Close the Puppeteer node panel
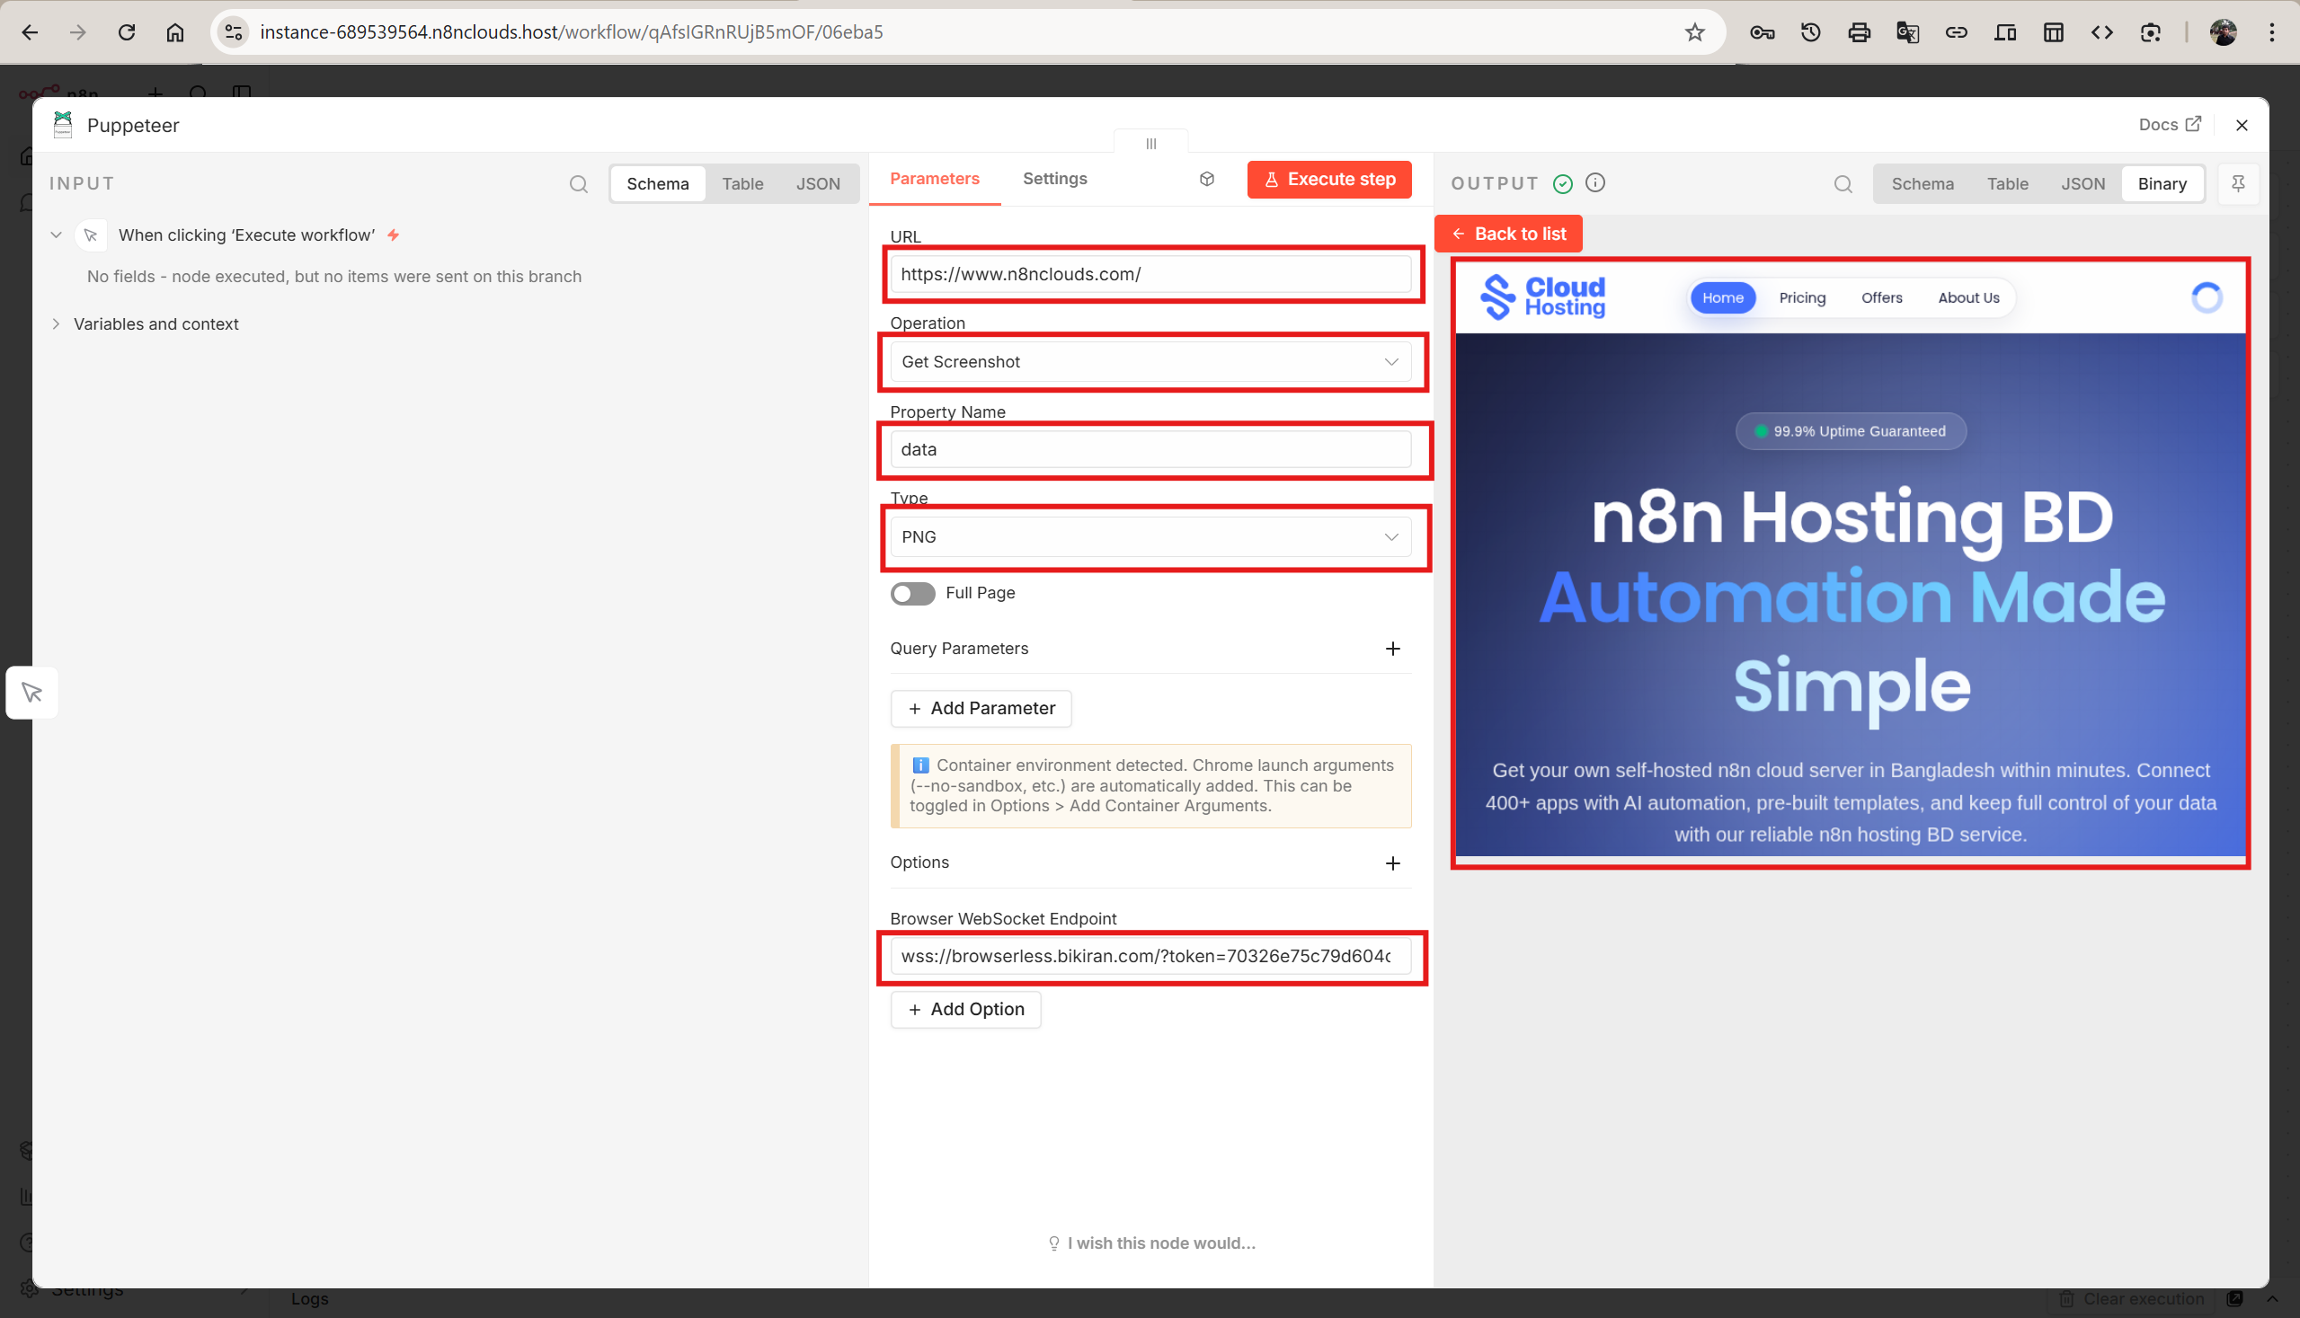 click(x=2242, y=126)
